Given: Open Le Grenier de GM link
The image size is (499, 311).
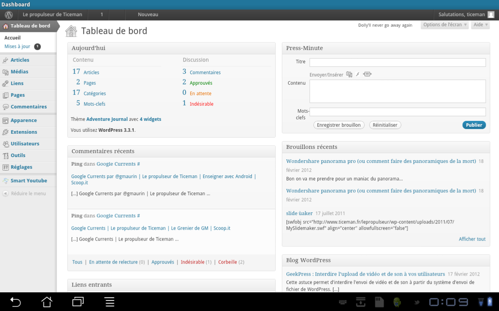Looking at the screenshot, I should click(x=190, y=228).
